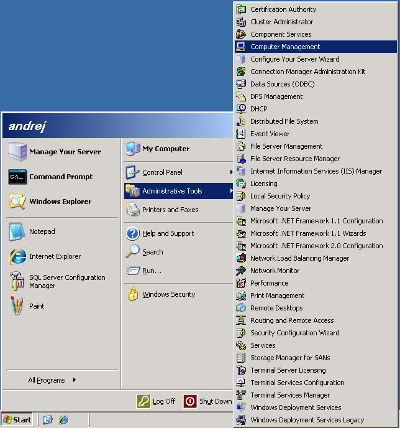
Task: Open Terminal Services Manager
Action: click(316, 395)
